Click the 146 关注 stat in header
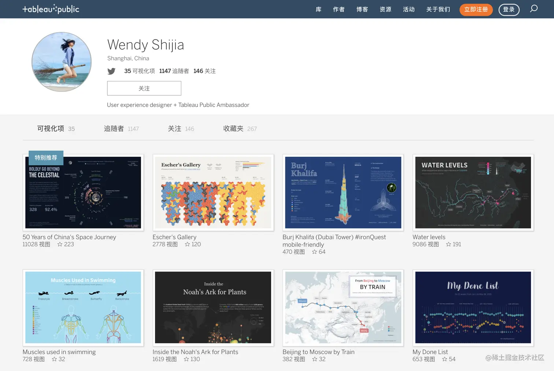 (204, 71)
